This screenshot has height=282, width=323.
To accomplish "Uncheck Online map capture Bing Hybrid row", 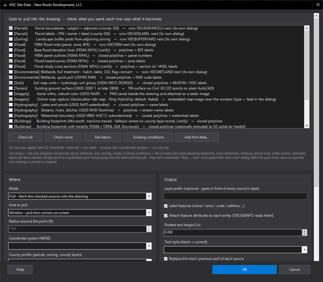I will pos(11,99).
